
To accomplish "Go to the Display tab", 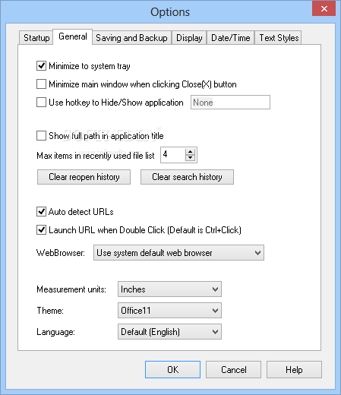I will [x=189, y=38].
